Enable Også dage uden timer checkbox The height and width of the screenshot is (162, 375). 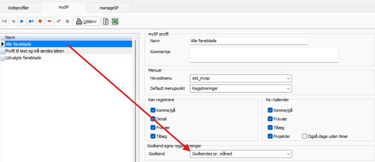click(305, 136)
